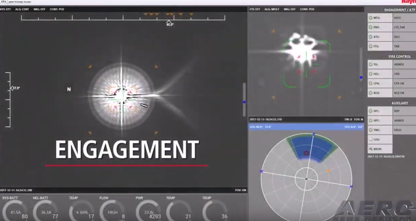This screenshot has width=416, height=221.
Task: Select the red target circle on radar plot
Action: 306,153
